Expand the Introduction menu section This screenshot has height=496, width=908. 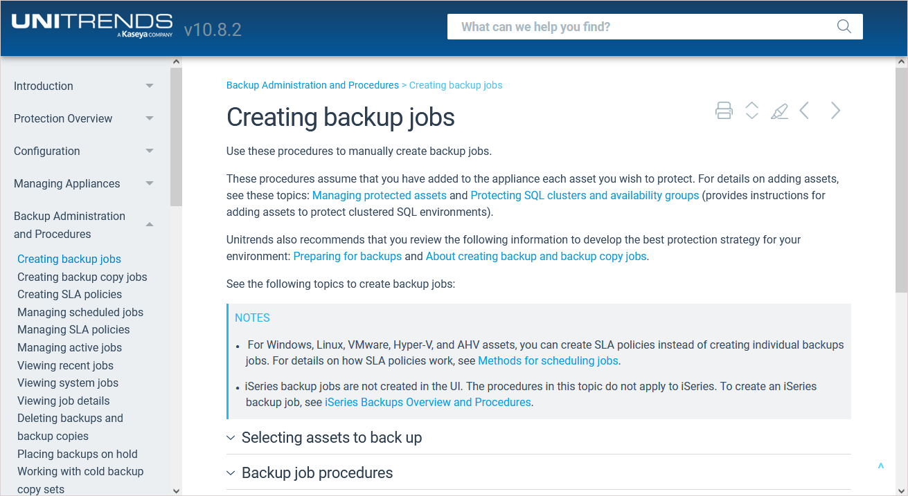coord(150,86)
